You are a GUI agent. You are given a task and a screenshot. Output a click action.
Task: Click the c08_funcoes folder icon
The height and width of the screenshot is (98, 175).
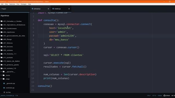pos(2,47)
